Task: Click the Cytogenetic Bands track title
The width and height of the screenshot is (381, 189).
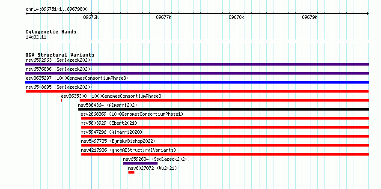Action: click(x=51, y=32)
